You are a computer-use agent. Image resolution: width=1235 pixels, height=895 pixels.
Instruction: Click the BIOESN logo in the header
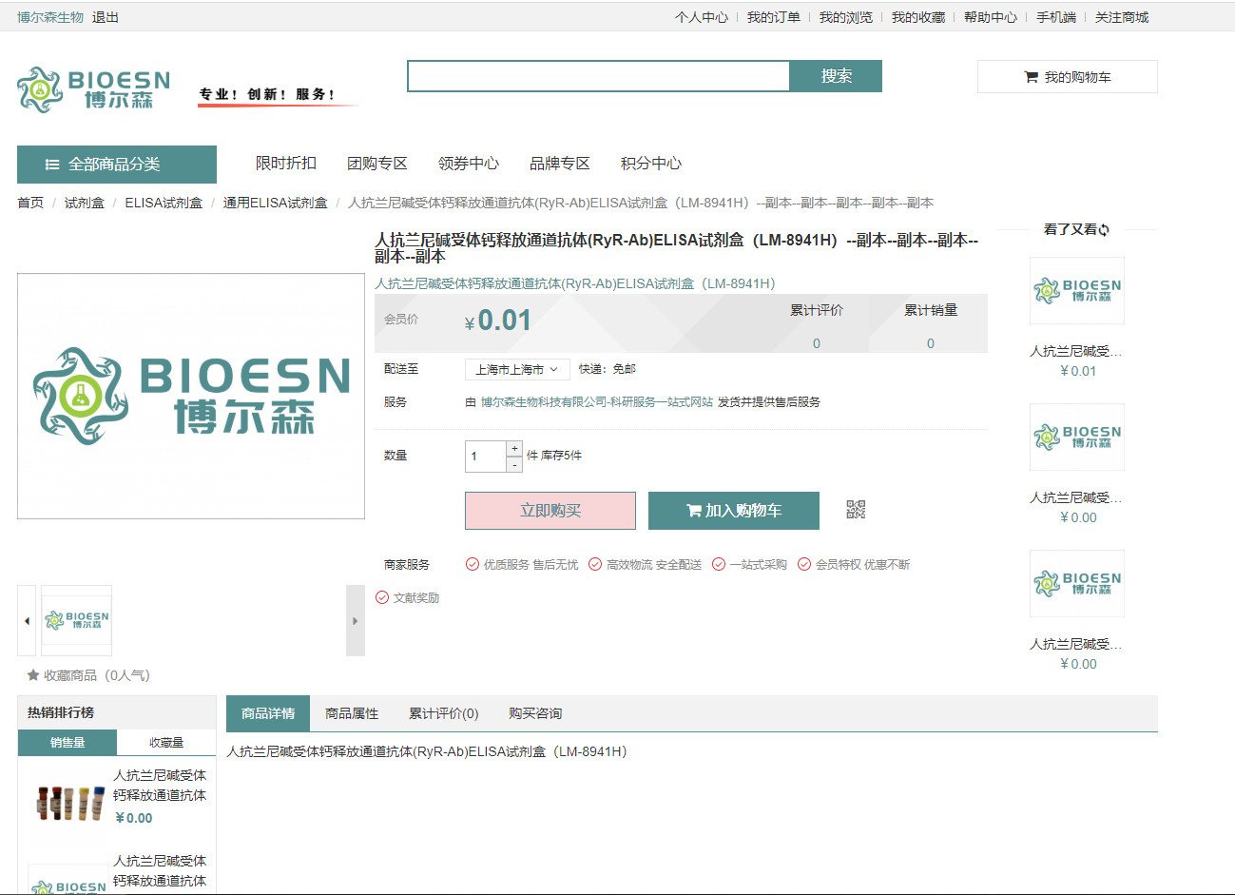[x=93, y=88]
